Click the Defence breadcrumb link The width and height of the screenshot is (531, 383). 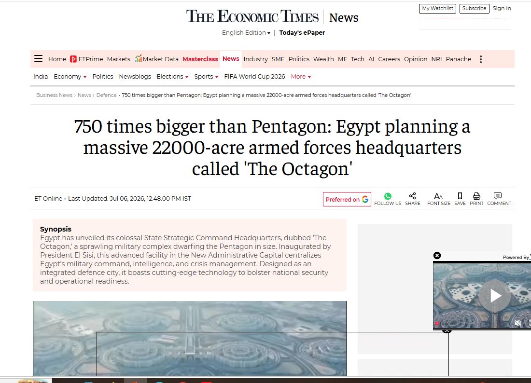(x=106, y=95)
